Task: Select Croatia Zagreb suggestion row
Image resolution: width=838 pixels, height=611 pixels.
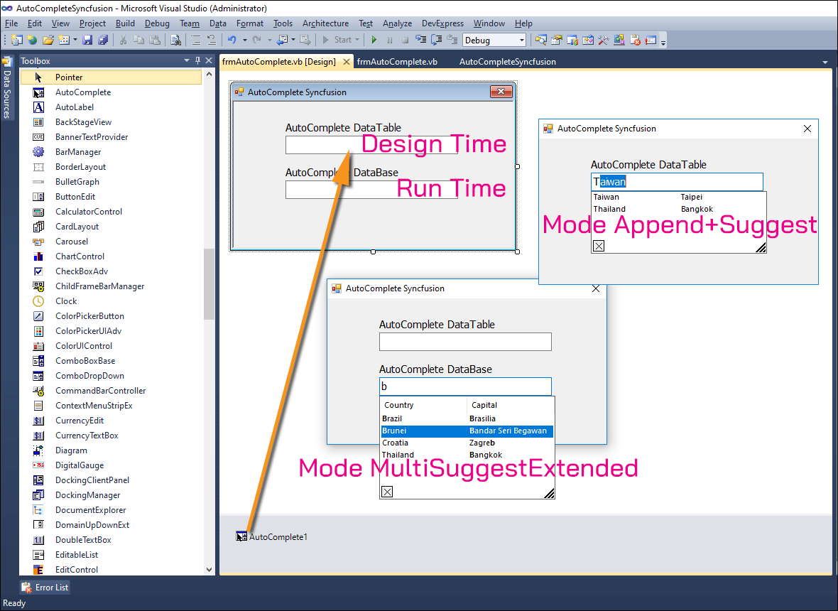Action: click(x=467, y=443)
